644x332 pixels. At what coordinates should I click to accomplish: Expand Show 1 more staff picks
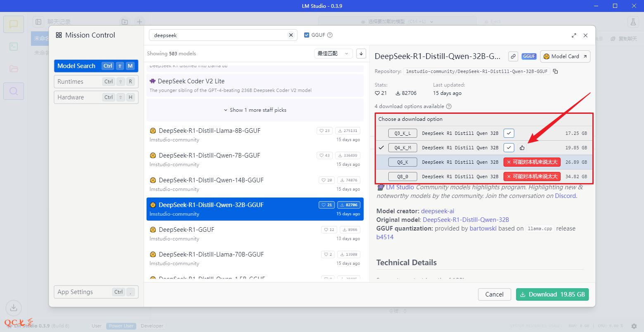point(255,110)
